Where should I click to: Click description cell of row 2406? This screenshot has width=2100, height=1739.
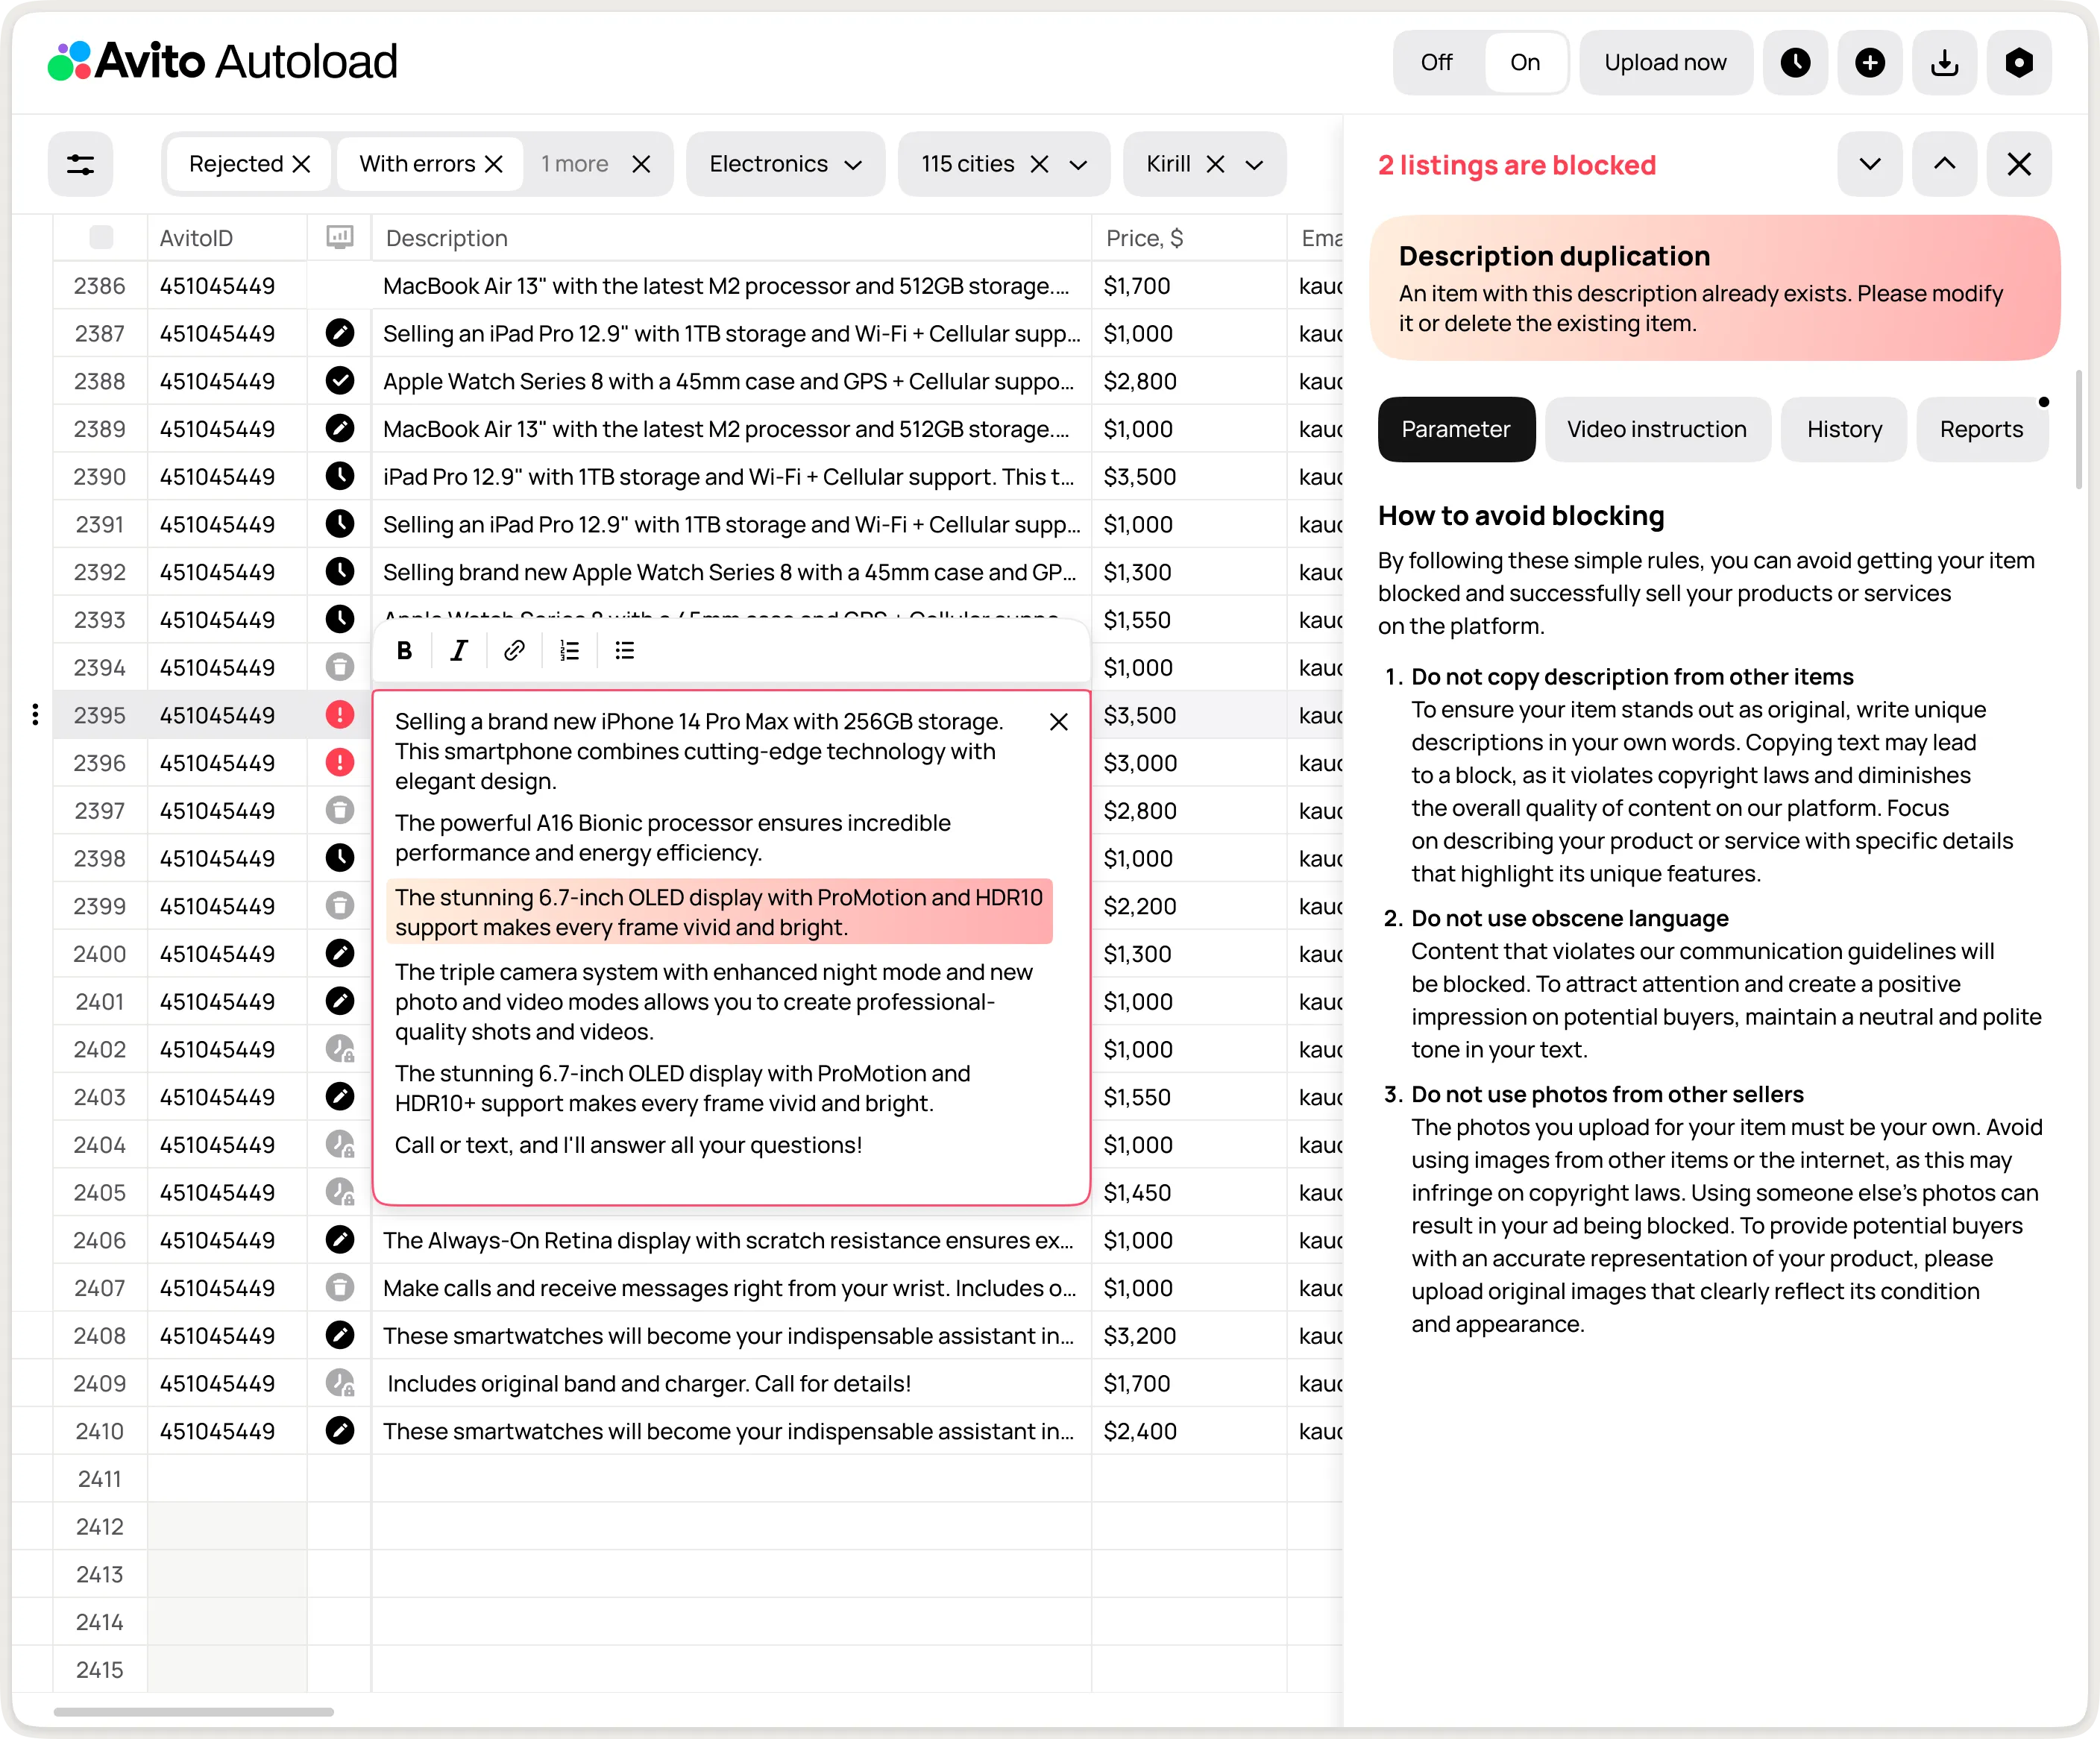(731, 1240)
